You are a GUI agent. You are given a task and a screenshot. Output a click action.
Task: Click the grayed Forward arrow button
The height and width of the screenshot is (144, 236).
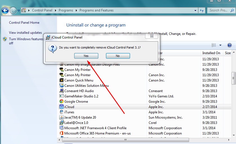point(13,11)
